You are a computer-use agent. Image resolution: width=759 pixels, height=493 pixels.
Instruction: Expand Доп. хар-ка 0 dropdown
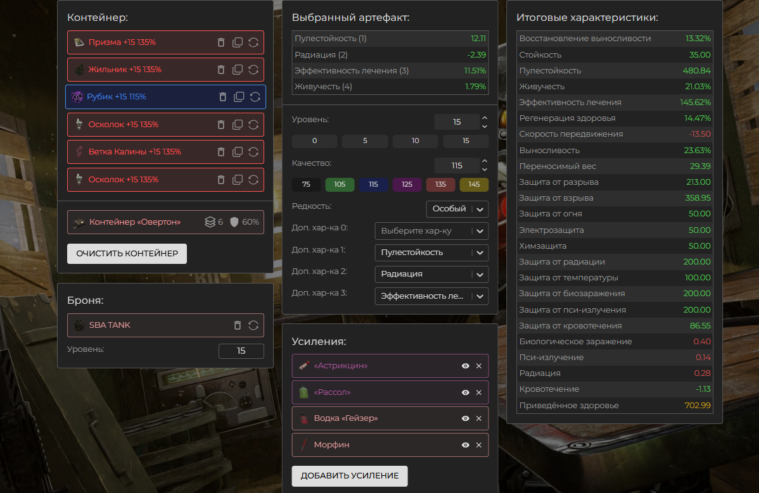(x=431, y=231)
